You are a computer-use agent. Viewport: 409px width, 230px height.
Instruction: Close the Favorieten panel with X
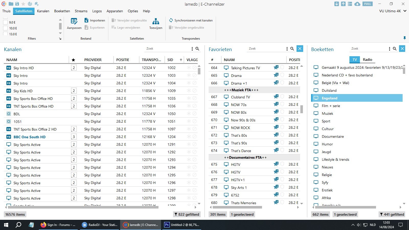click(x=300, y=49)
